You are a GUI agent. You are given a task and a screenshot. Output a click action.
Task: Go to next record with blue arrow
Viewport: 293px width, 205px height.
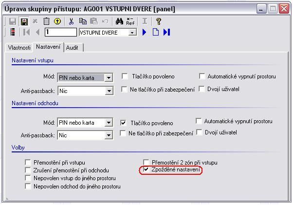coord(145,32)
